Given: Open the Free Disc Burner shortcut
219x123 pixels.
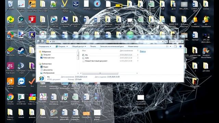Looking at the screenshot, I should [11, 83].
